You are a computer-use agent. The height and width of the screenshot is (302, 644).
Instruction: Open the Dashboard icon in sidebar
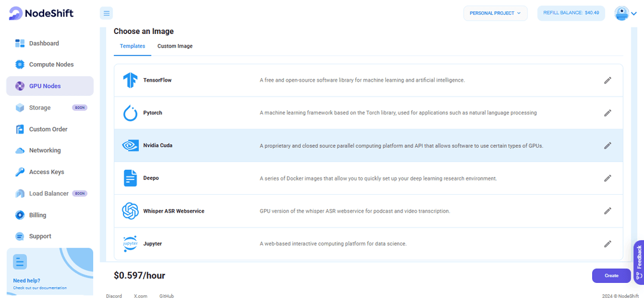coord(20,43)
